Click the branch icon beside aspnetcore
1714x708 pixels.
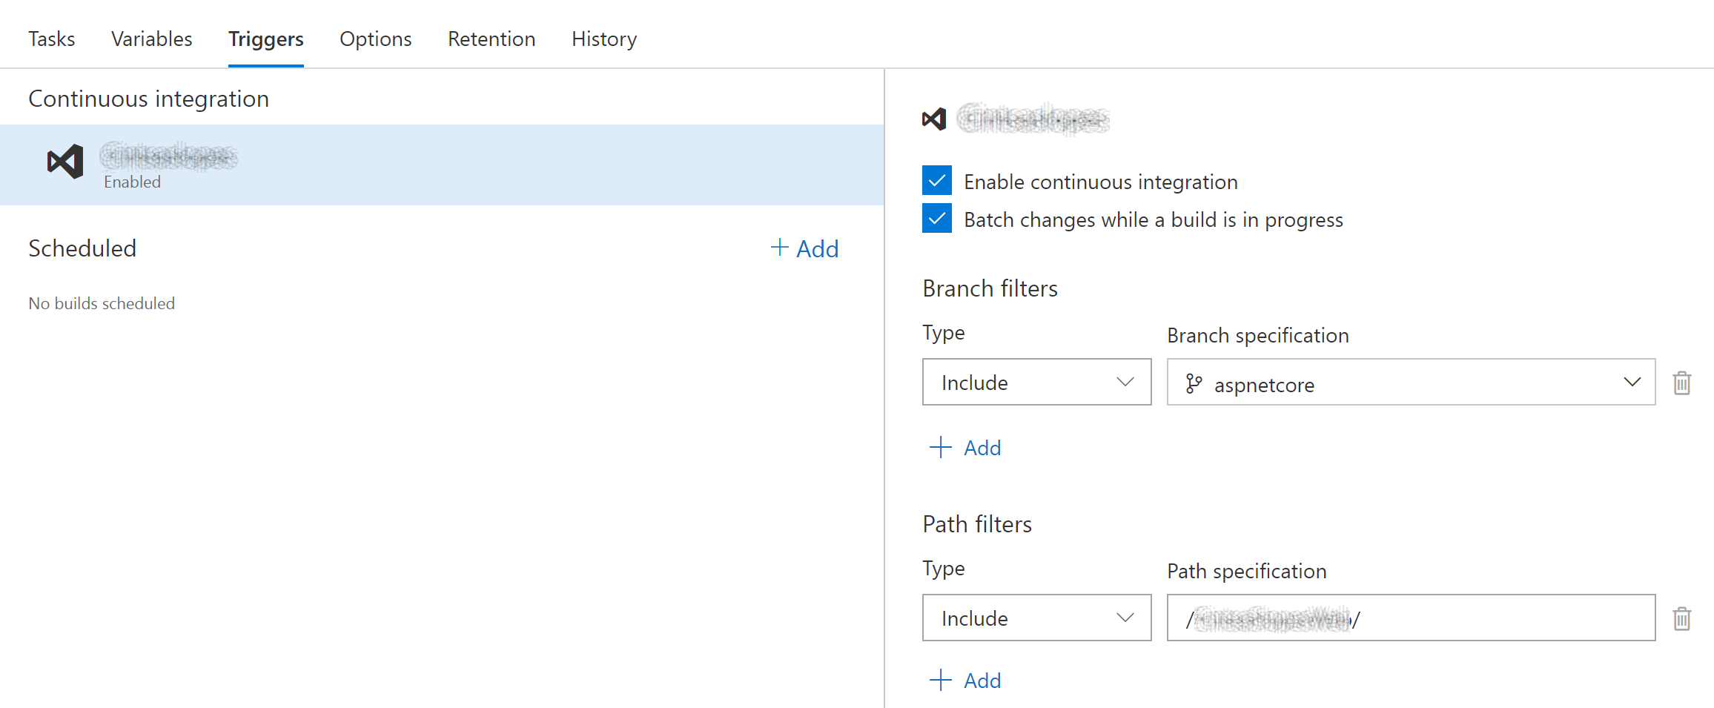pos(1194,383)
